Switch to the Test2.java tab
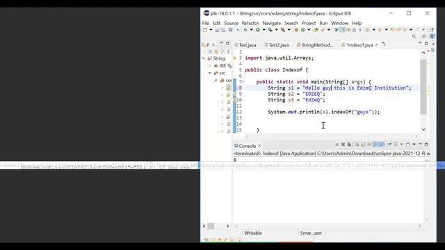This screenshot has width=445, height=250. pos(277,44)
